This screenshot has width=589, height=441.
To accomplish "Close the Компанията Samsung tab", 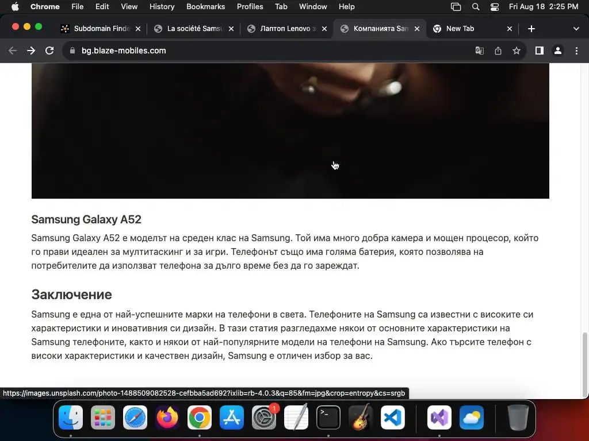I will click(x=417, y=29).
